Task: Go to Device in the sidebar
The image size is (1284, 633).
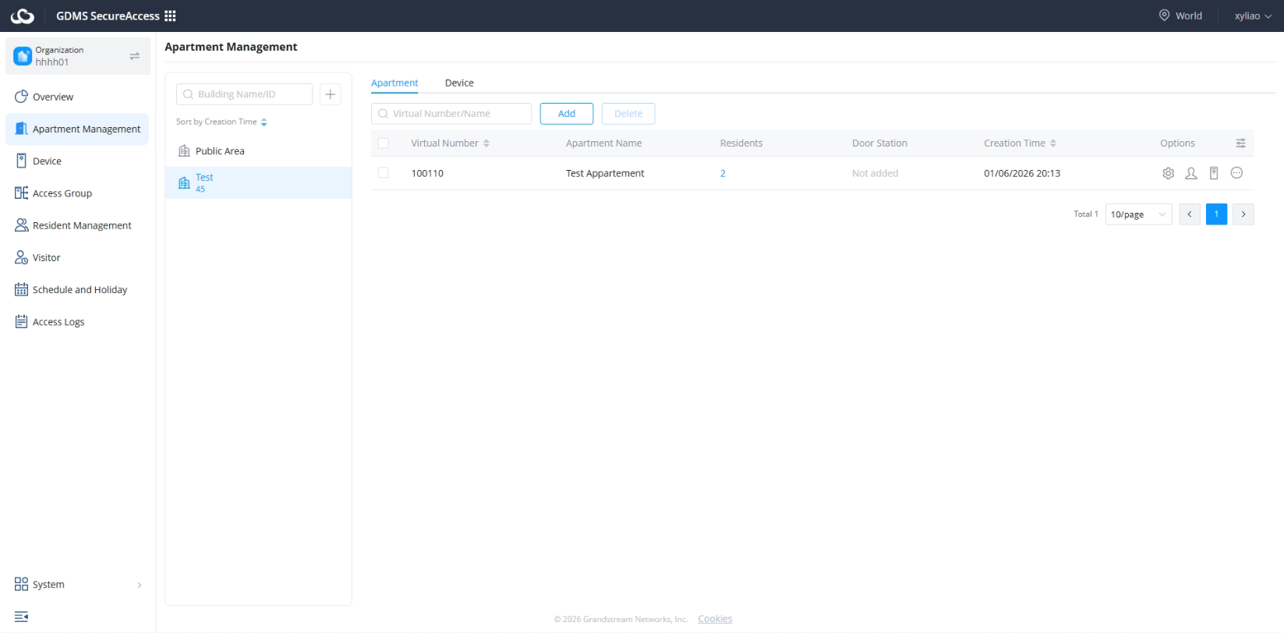Action: coord(77,161)
